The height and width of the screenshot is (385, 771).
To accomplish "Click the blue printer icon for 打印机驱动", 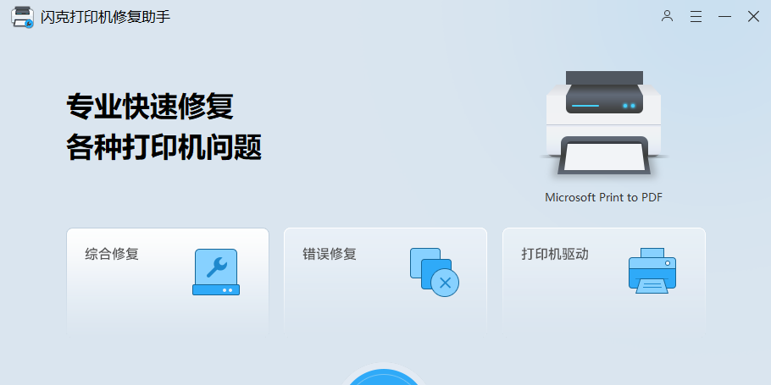I will 652,271.
